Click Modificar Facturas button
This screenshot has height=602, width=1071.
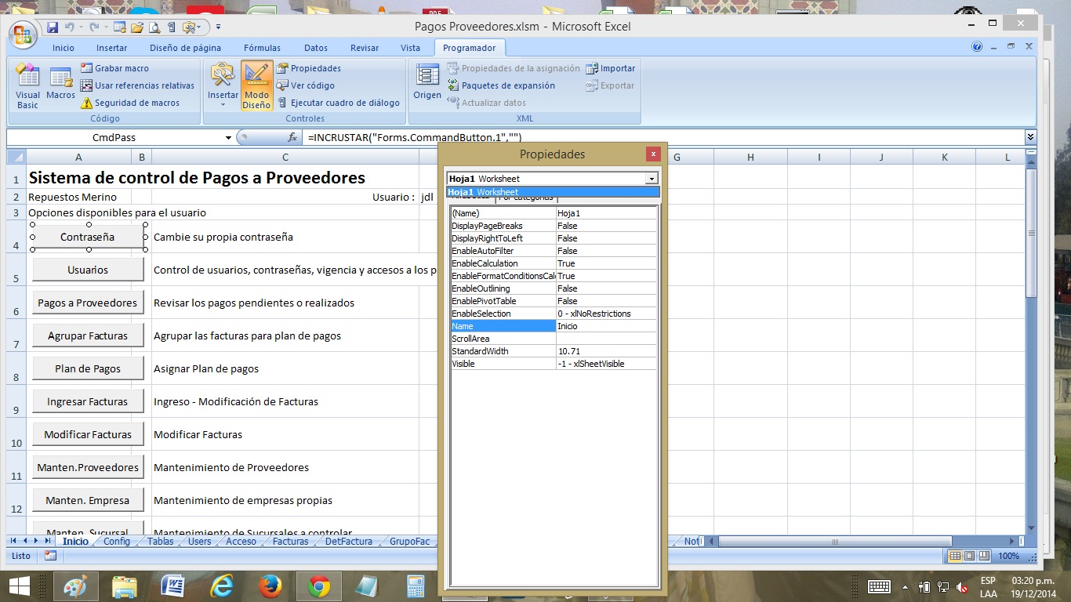click(88, 434)
